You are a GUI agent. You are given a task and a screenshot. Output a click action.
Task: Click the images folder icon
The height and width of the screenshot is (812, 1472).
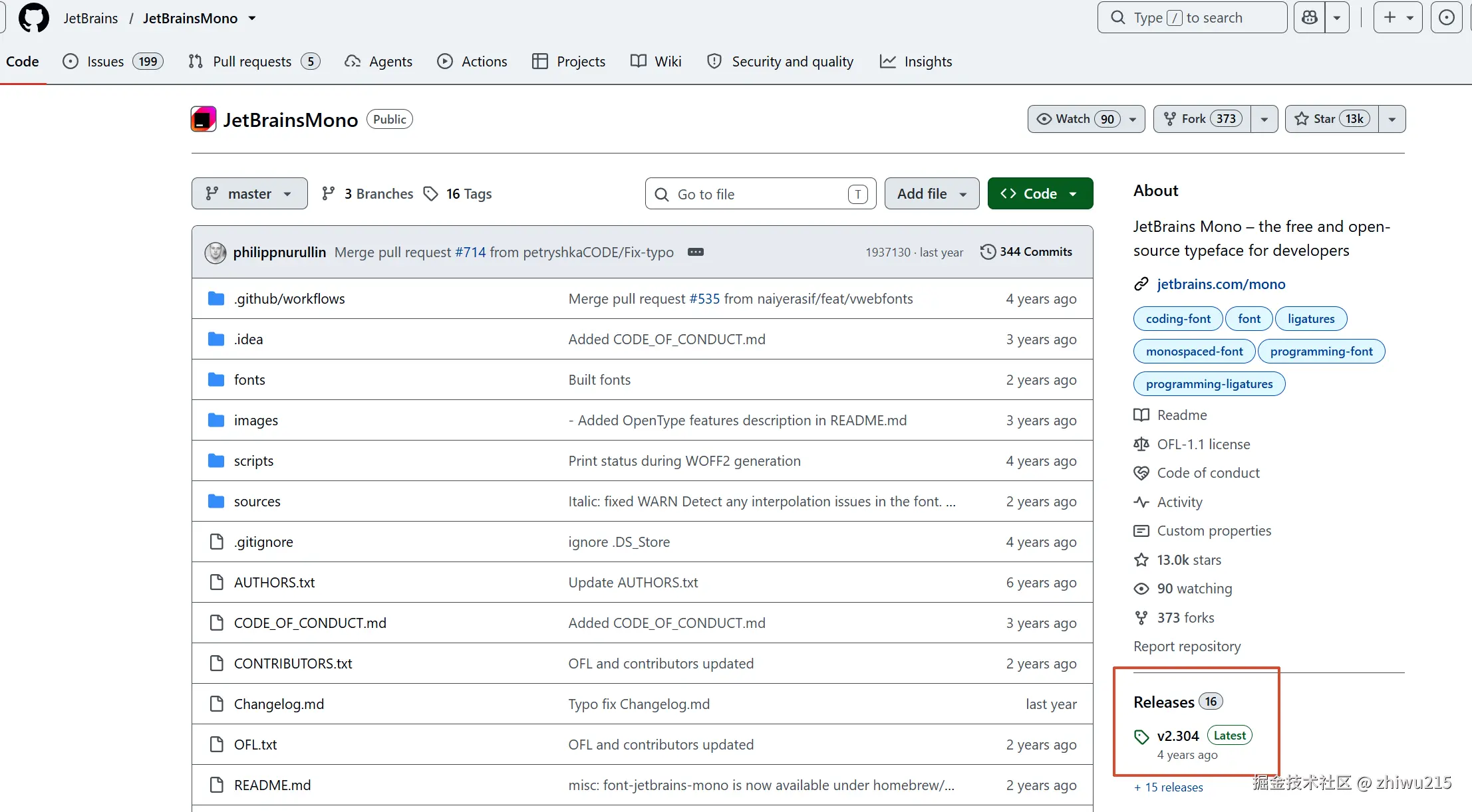216,420
